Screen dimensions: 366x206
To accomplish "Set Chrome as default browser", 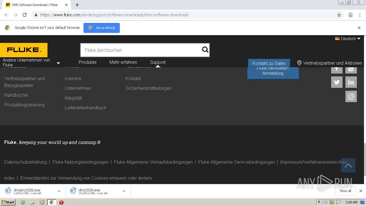I will [x=102, y=28].
